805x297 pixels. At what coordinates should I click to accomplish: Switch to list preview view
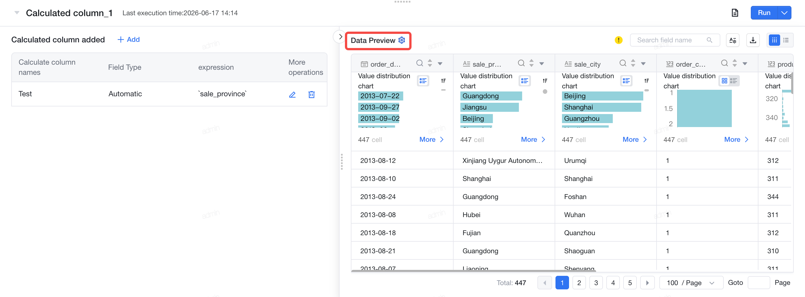pos(786,40)
